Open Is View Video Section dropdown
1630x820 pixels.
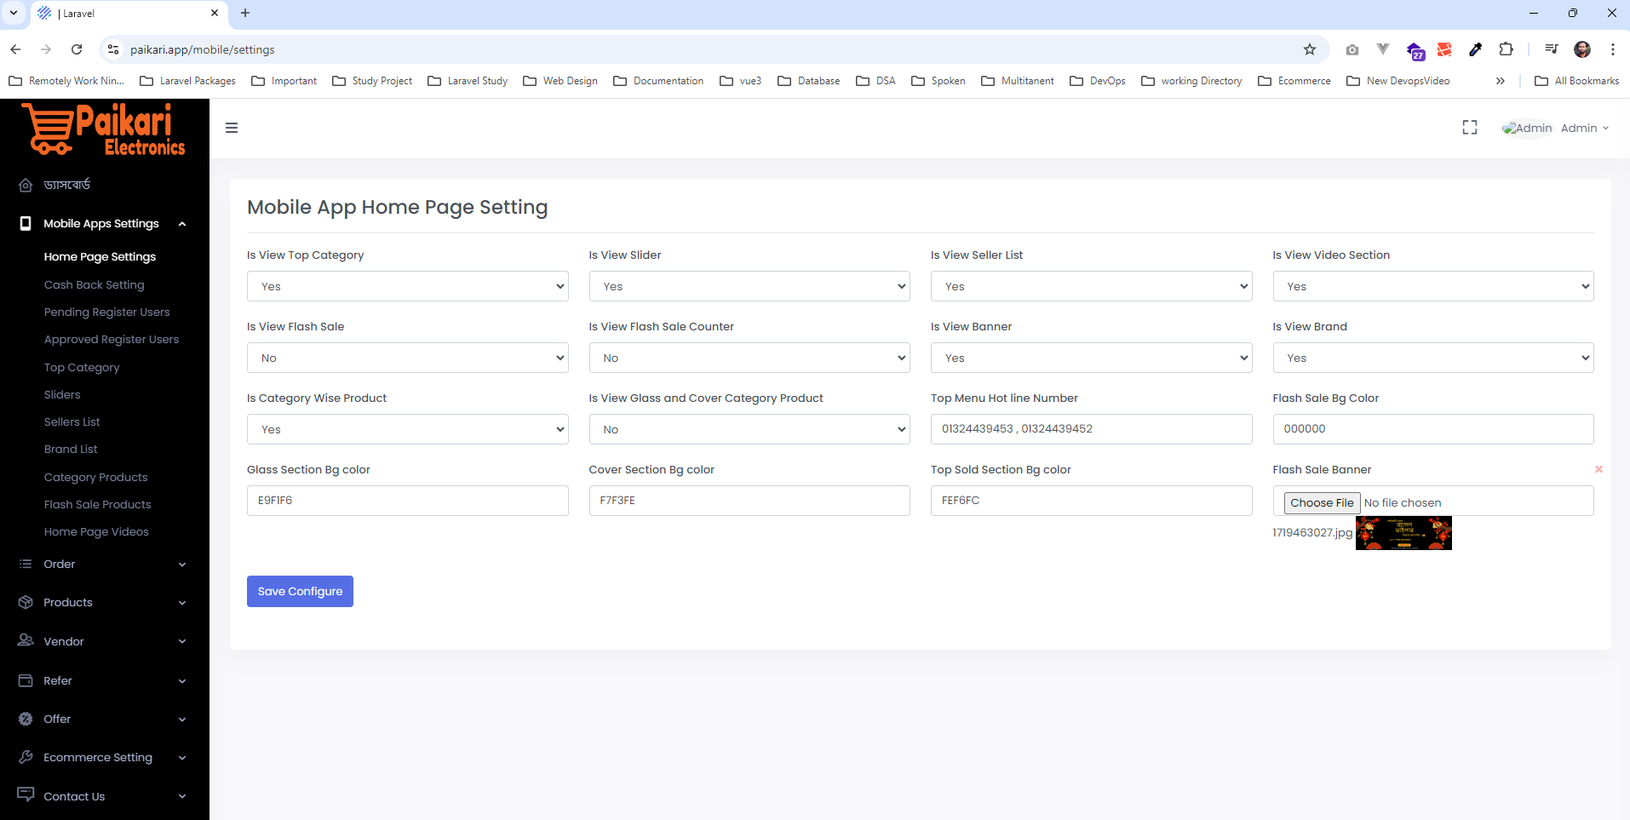coord(1433,286)
